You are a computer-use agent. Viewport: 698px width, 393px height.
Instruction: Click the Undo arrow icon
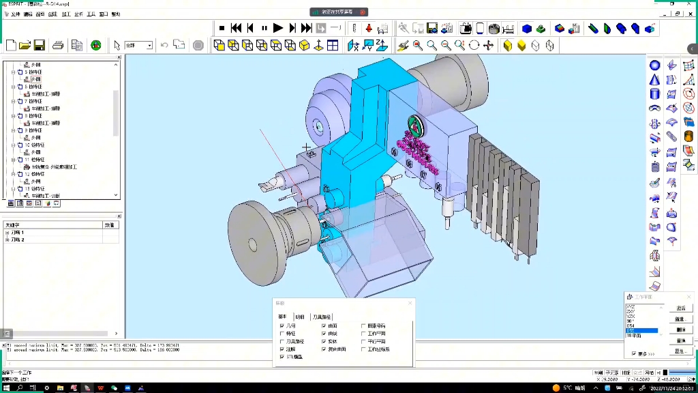(164, 45)
